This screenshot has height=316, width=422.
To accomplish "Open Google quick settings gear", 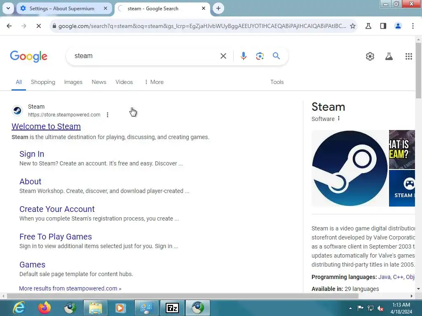I will (370, 56).
